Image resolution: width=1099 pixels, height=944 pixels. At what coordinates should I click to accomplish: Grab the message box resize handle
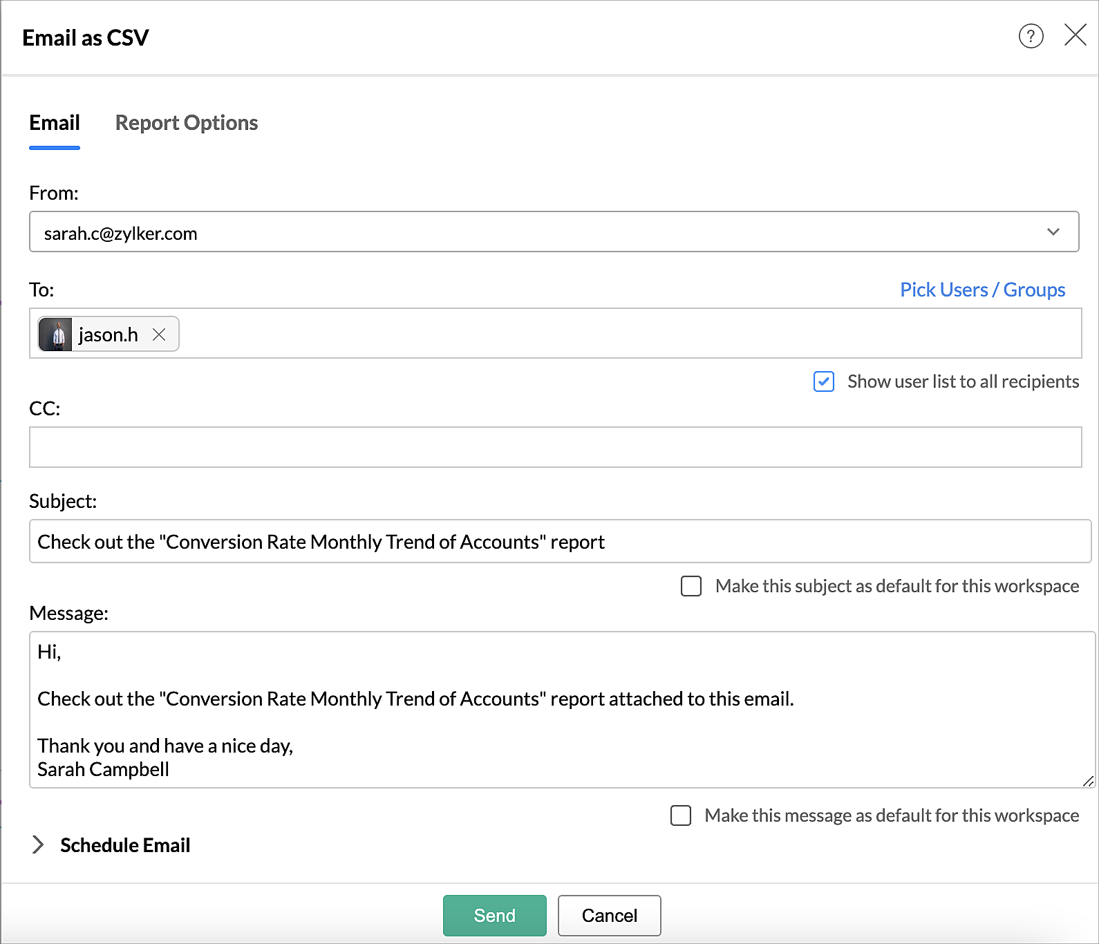click(1088, 781)
